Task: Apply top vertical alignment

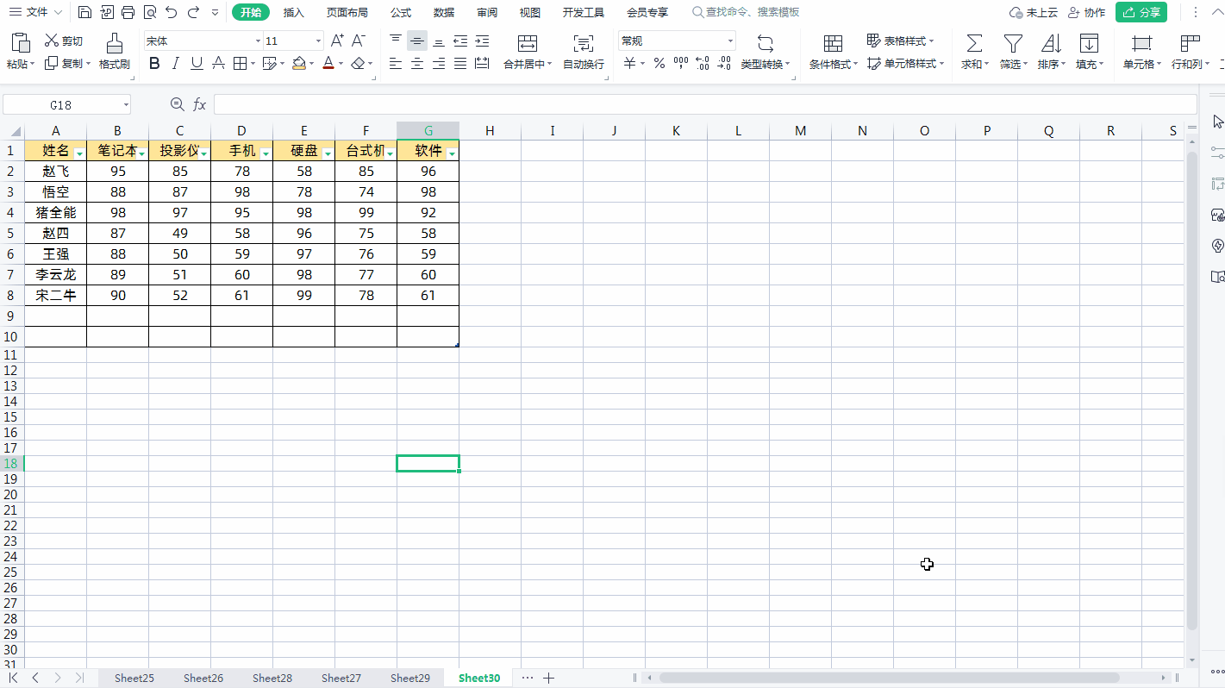Action: click(x=396, y=41)
